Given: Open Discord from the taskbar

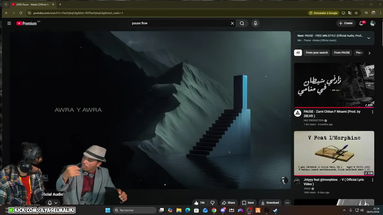Looking at the screenshot, I should tap(223, 210).
